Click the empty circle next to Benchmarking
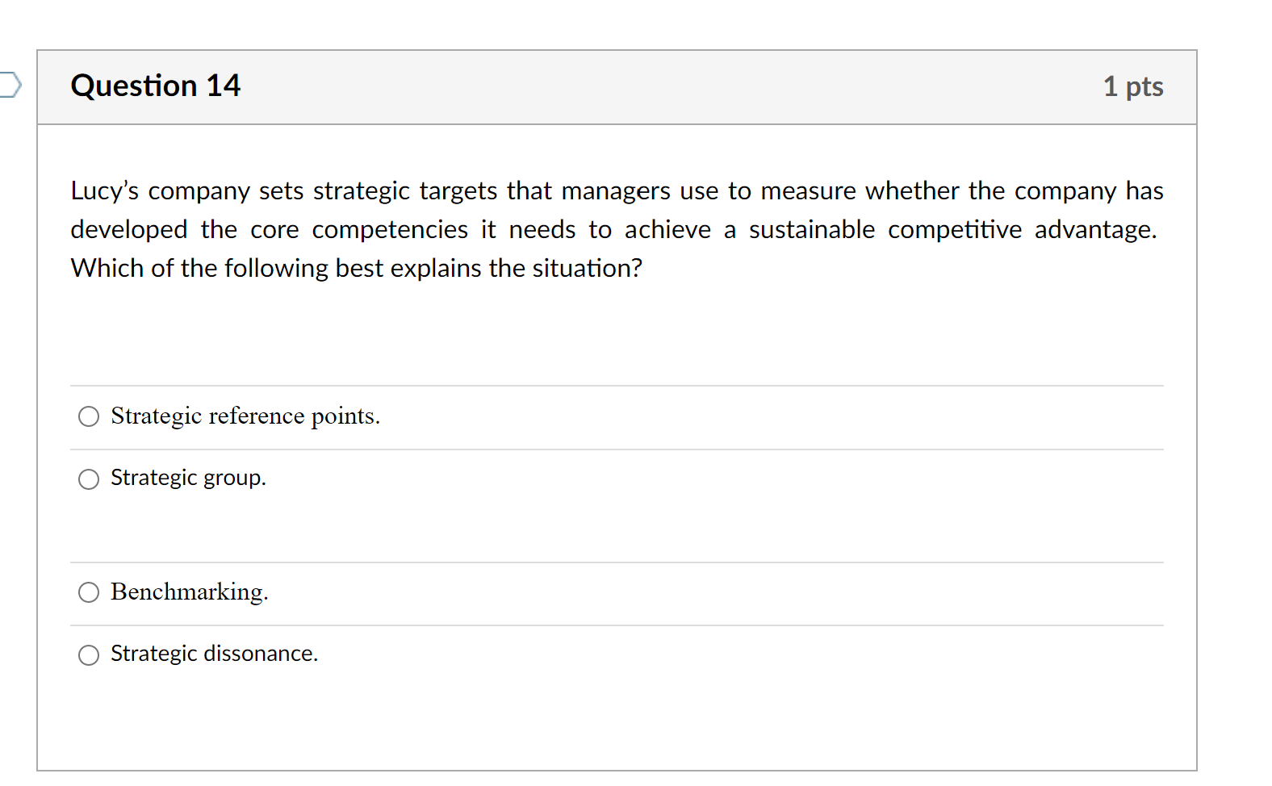 coord(89,593)
